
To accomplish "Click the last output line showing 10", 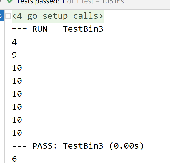I will pyautogui.click(x=17, y=133).
